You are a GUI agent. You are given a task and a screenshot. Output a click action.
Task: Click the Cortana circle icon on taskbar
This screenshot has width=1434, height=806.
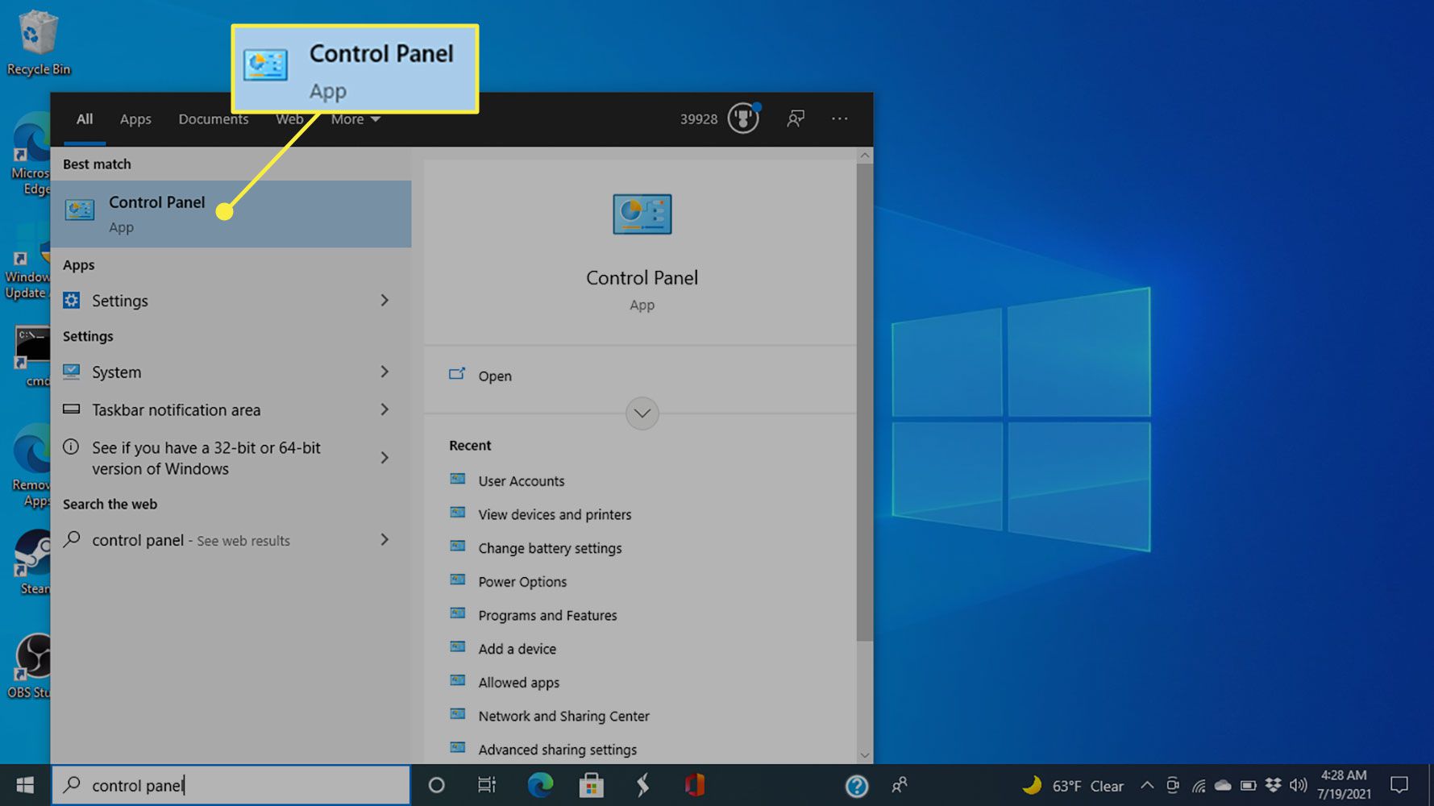pos(436,785)
